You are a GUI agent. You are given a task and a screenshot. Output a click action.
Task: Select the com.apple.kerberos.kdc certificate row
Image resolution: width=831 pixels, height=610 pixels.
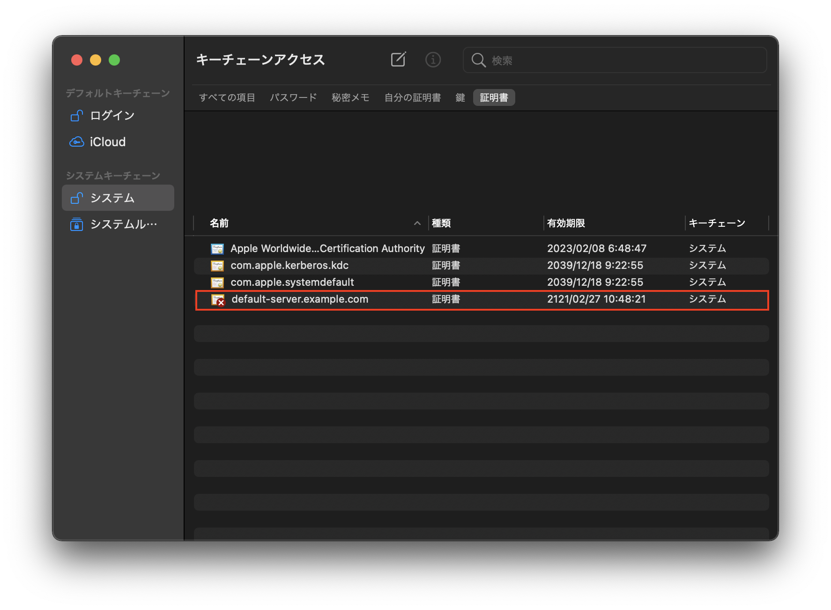point(482,266)
